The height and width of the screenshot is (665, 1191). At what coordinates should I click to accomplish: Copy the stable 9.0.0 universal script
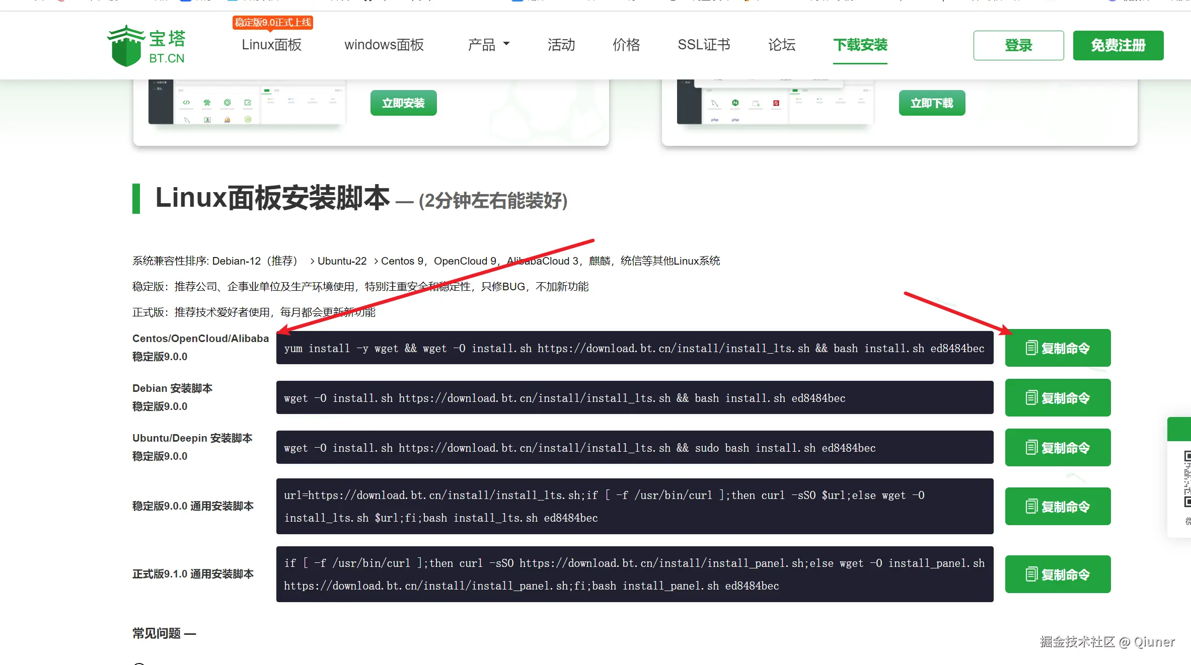1057,507
